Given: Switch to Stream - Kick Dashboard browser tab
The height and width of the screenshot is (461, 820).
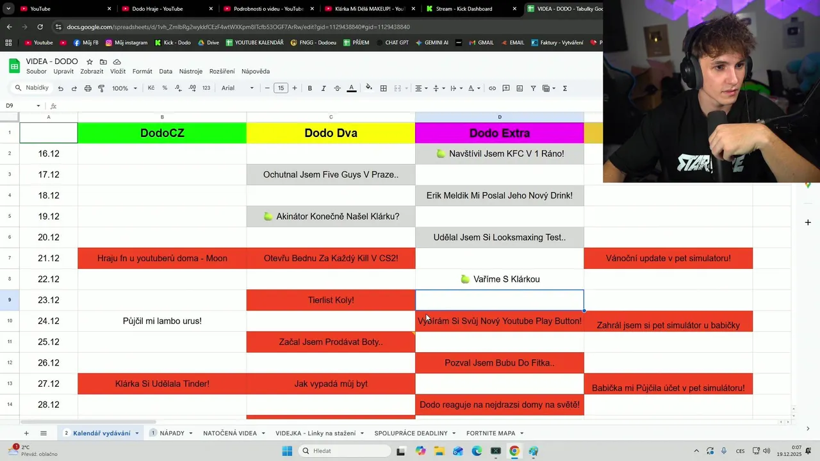Looking at the screenshot, I should 470,9.
